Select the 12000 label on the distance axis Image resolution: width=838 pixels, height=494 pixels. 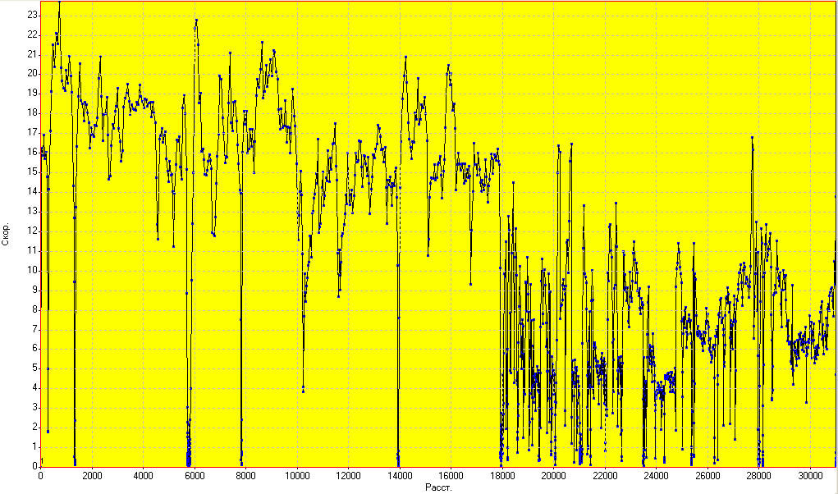point(349,476)
